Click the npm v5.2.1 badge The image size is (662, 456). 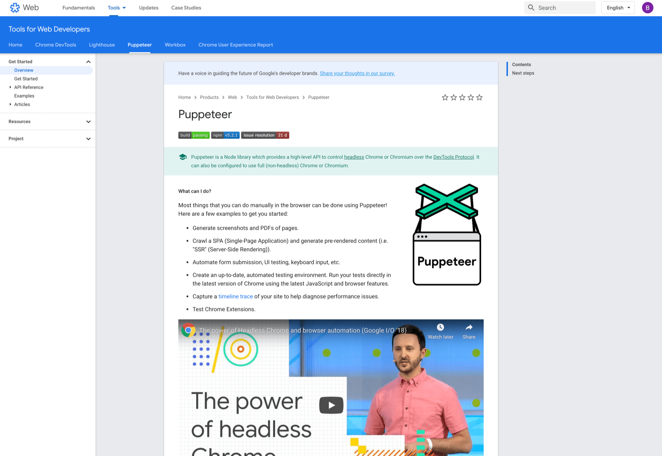coord(225,135)
